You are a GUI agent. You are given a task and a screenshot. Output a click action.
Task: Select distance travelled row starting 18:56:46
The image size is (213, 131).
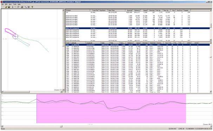(138, 16)
